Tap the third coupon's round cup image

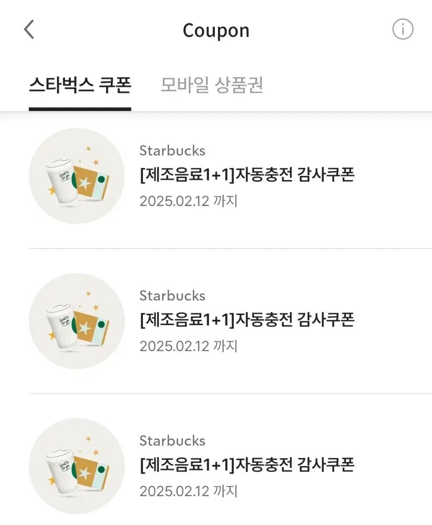coord(77,466)
